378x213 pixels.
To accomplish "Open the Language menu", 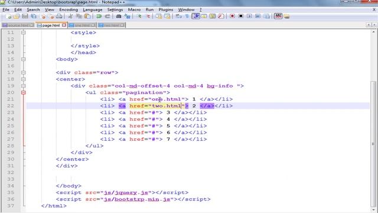I will point(93,9).
